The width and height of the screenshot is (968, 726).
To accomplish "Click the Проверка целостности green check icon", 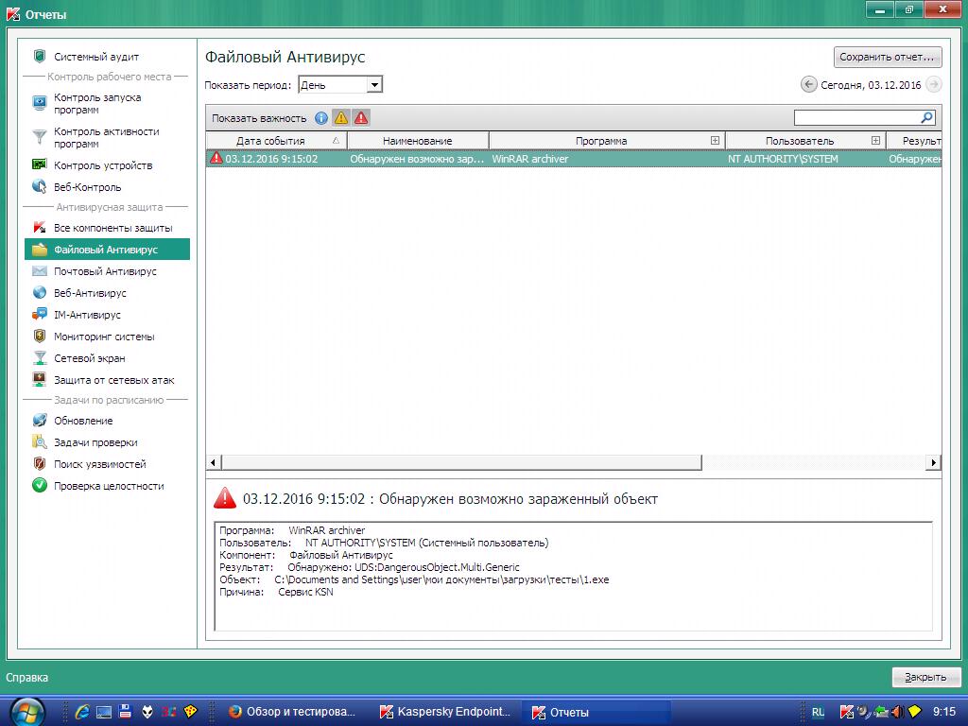I will (x=40, y=485).
